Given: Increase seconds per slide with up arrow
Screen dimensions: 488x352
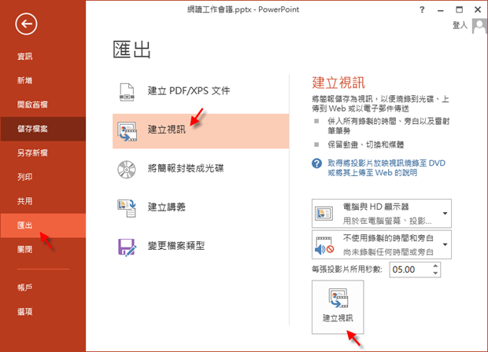Looking at the screenshot, I should 435,266.
